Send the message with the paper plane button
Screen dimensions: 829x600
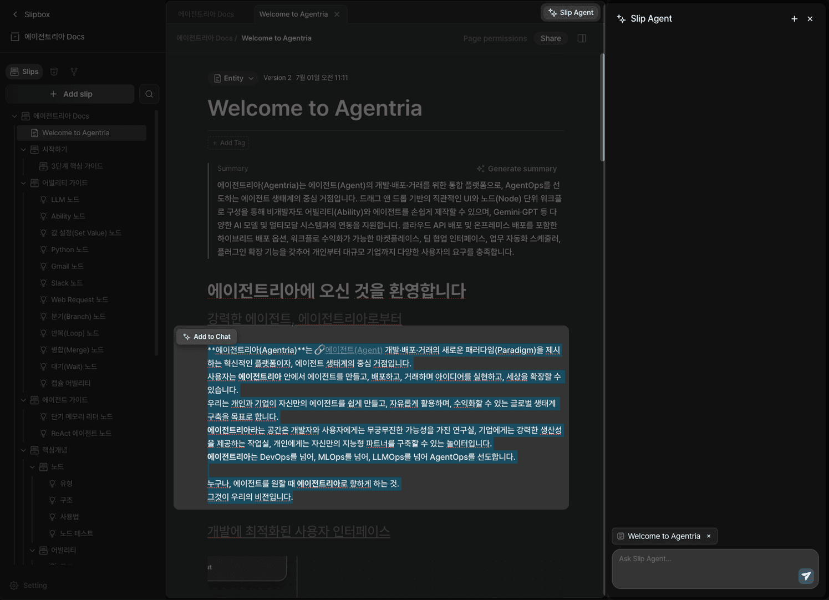click(806, 576)
